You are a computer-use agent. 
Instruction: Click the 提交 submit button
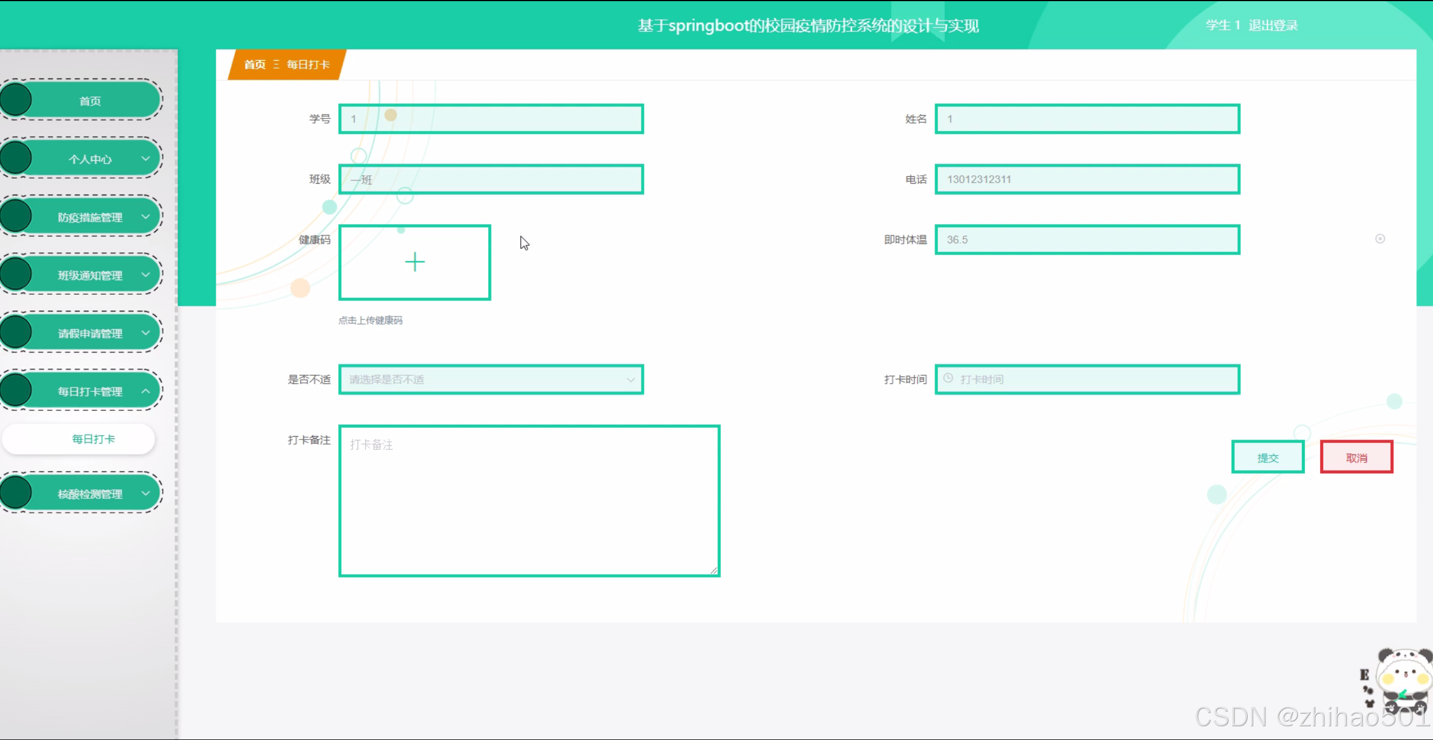(x=1268, y=457)
